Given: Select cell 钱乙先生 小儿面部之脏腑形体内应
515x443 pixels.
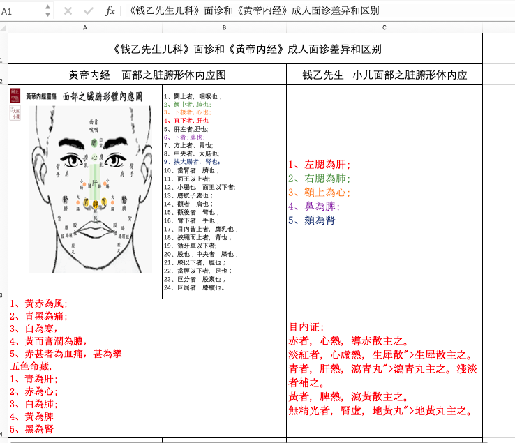Looking at the screenshot, I should pyautogui.click(x=385, y=75).
